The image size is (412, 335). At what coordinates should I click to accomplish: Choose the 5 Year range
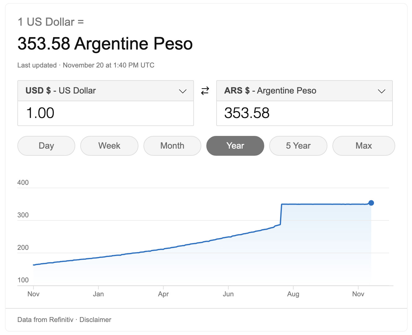point(298,146)
